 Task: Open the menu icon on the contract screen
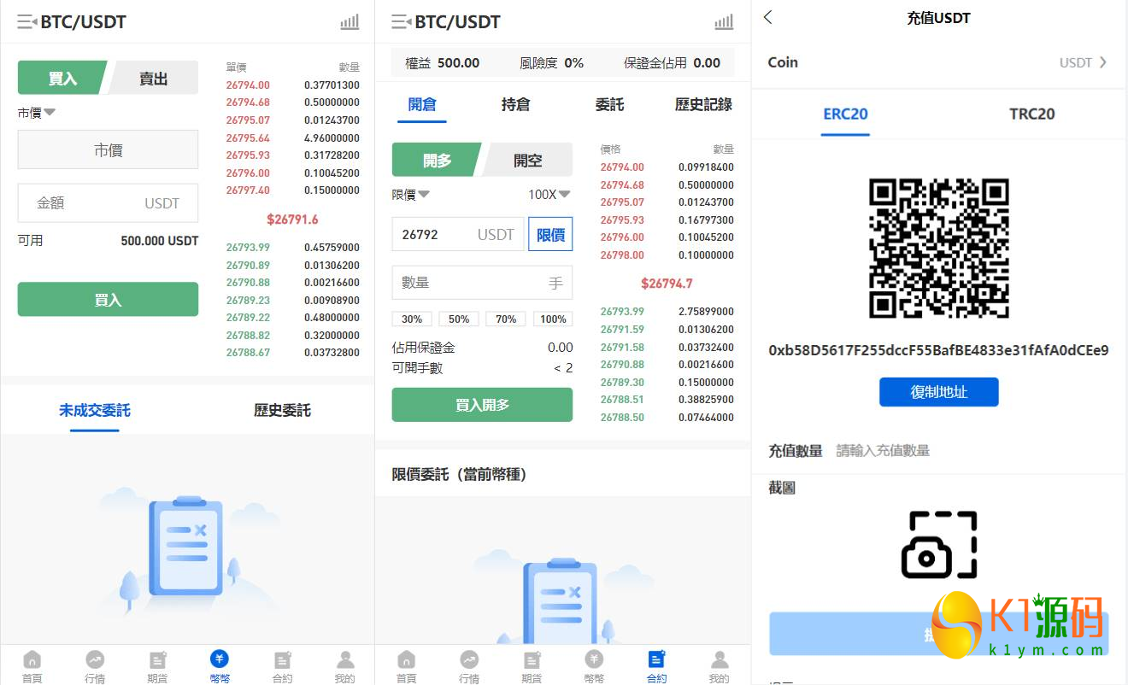(x=402, y=22)
